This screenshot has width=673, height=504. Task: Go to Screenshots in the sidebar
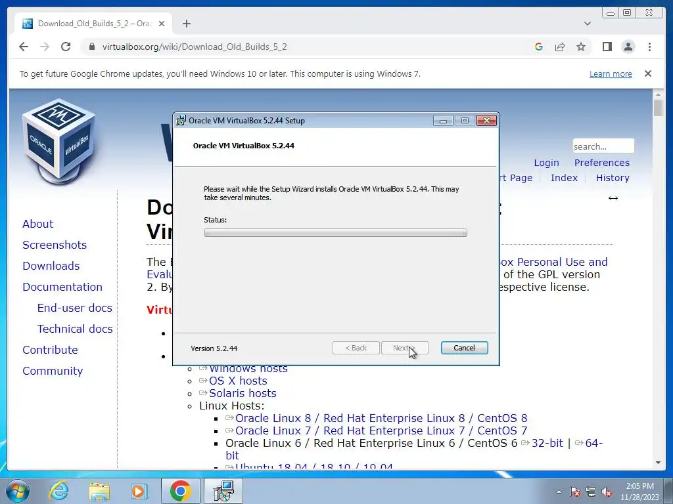point(55,245)
